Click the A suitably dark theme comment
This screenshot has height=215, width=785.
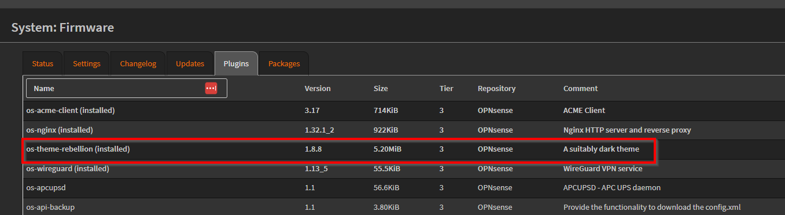coord(601,149)
